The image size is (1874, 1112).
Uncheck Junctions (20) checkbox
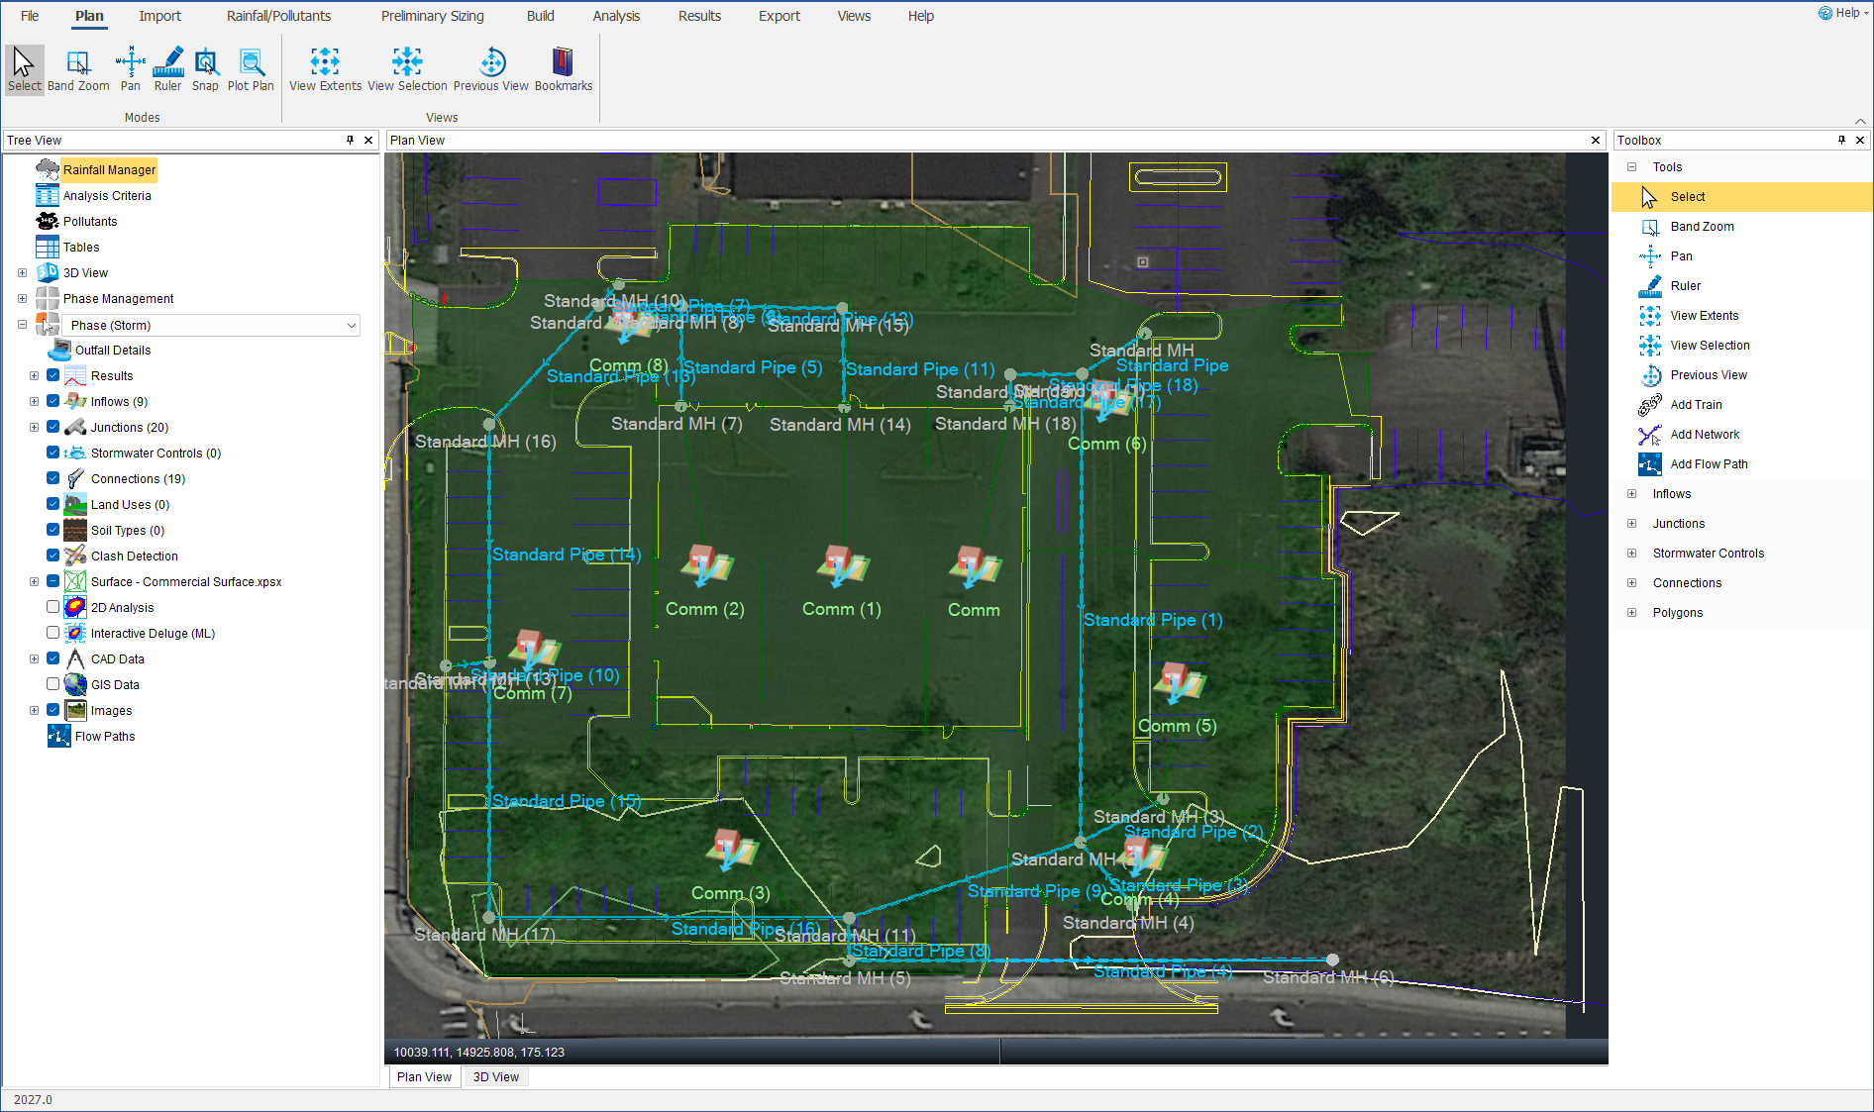click(x=53, y=427)
